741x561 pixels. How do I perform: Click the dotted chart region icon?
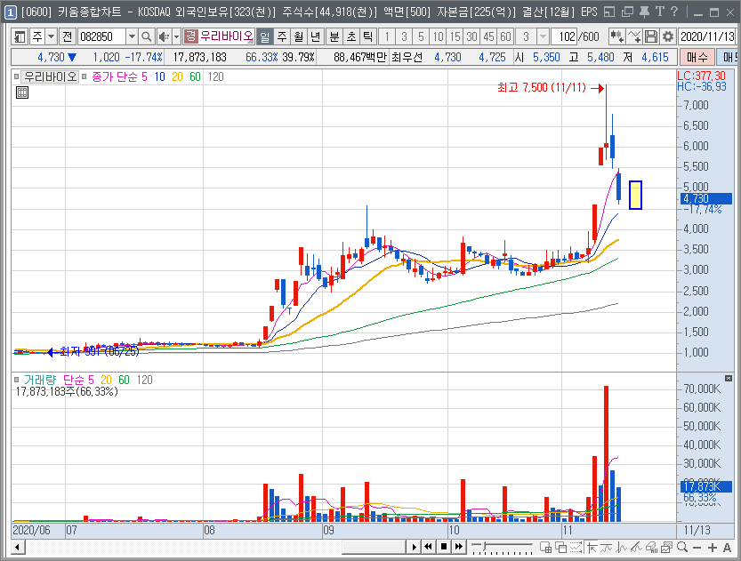pos(576,548)
